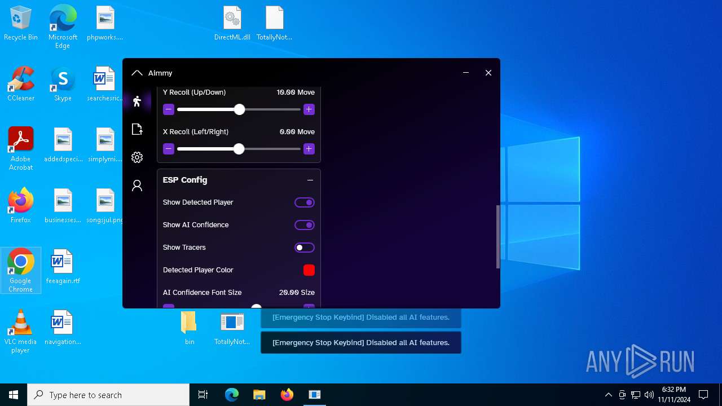Open the Aim Menu sidebar icon
The width and height of the screenshot is (722, 406).
pos(137,101)
